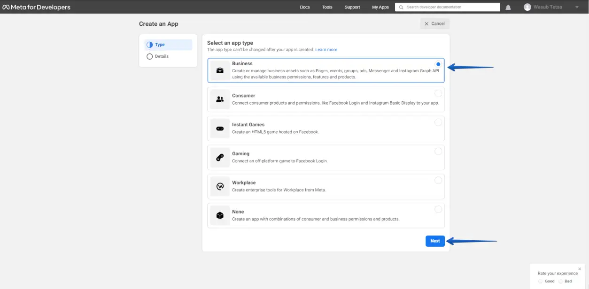The width and height of the screenshot is (589, 289).
Task: Click the Meta for Developers logo
Action: tap(37, 7)
